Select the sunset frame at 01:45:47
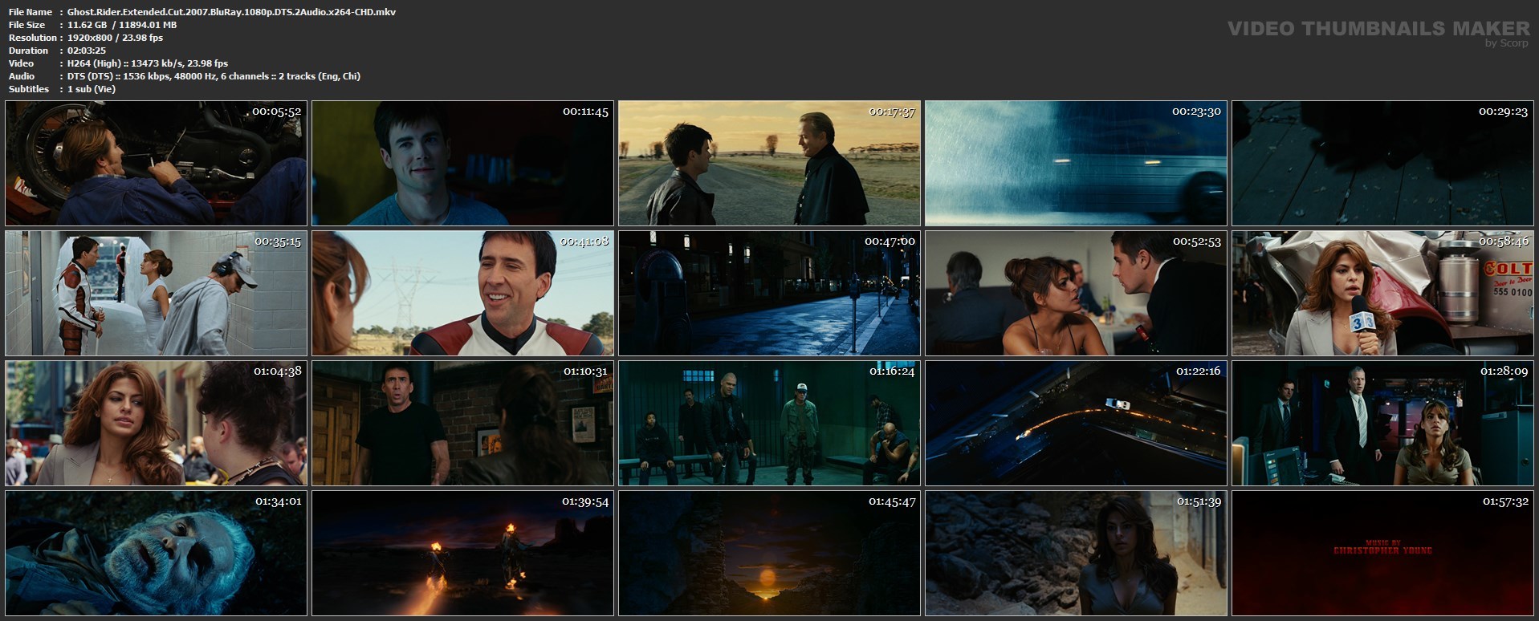The image size is (1539, 621). pyautogui.click(x=769, y=553)
